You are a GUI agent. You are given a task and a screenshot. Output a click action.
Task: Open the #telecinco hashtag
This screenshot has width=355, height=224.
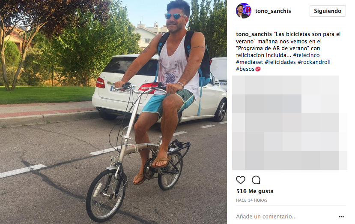[306, 55]
